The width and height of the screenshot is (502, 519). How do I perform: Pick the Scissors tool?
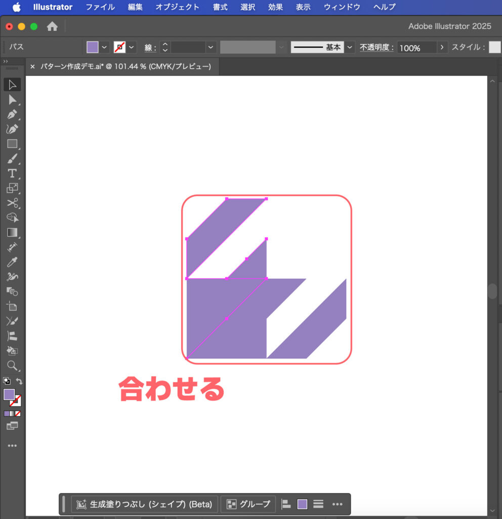click(x=12, y=203)
